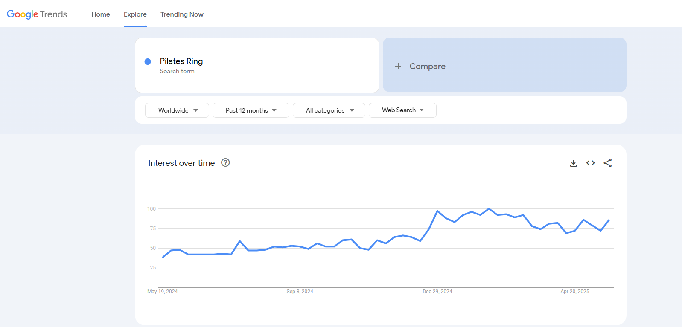Share the Interest over time chart
The height and width of the screenshot is (327, 682).
[608, 163]
